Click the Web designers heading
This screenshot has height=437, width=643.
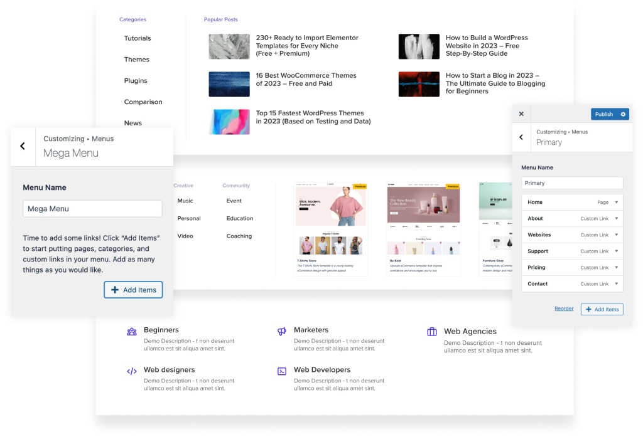point(169,369)
